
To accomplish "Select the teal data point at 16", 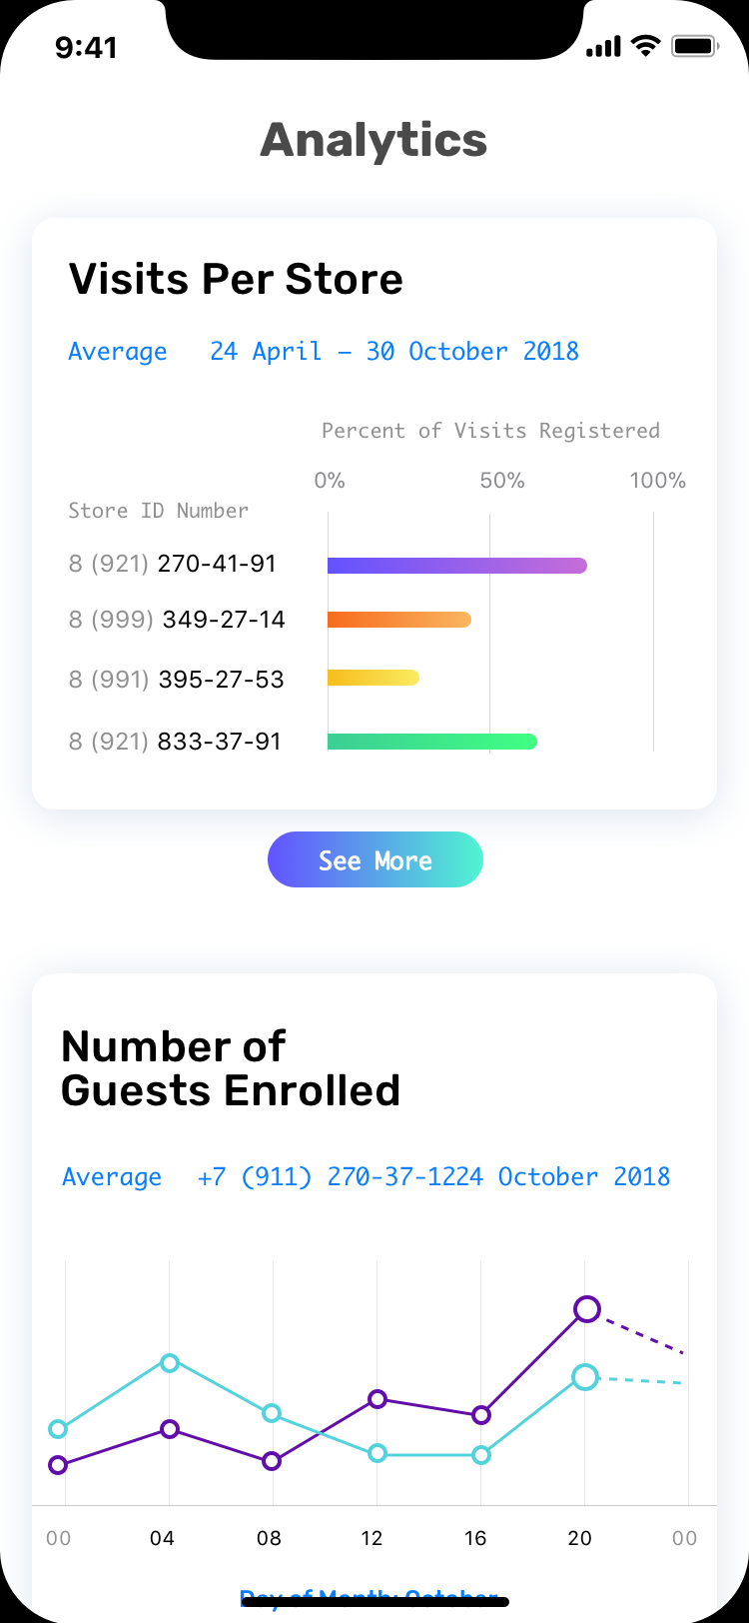I will tap(481, 1455).
